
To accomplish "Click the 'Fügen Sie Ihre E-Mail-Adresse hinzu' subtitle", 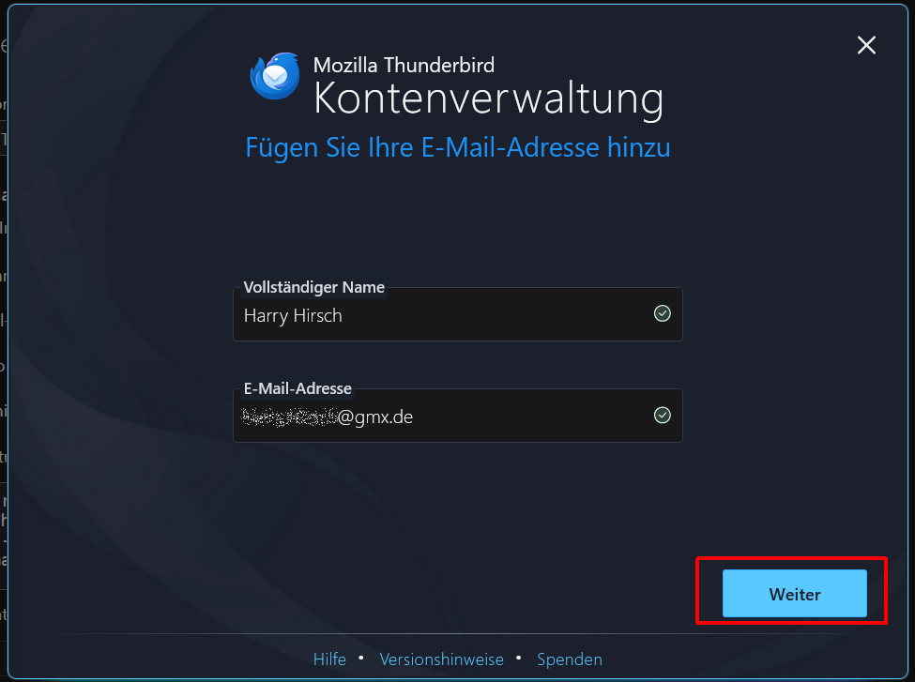I will [x=458, y=147].
